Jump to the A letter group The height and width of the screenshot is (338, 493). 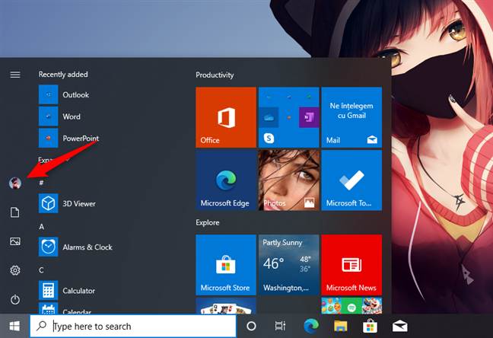point(42,226)
